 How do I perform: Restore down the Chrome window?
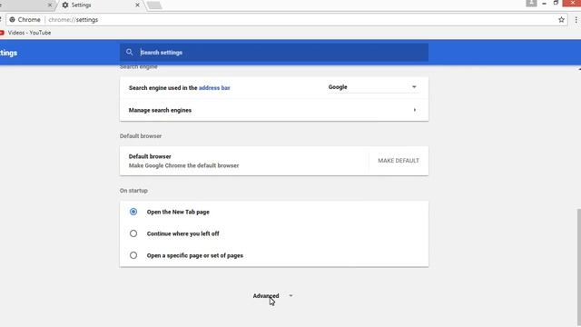556,3
